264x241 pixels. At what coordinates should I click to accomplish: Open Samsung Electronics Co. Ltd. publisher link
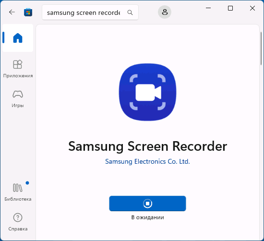(147, 161)
